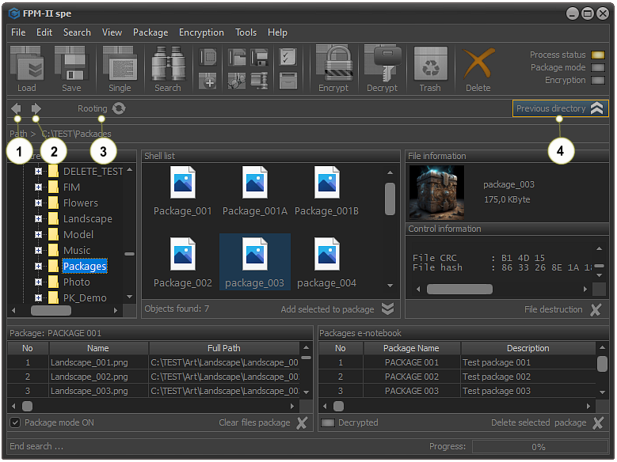Click the add package plus icon
The width and height of the screenshot is (617, 462).
pos(208,81)
